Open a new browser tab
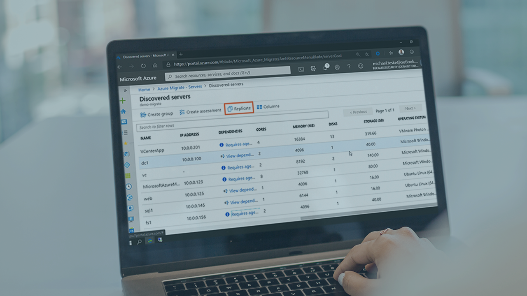The width and height of the screenshot is (527, 296). tap(181, 54)
